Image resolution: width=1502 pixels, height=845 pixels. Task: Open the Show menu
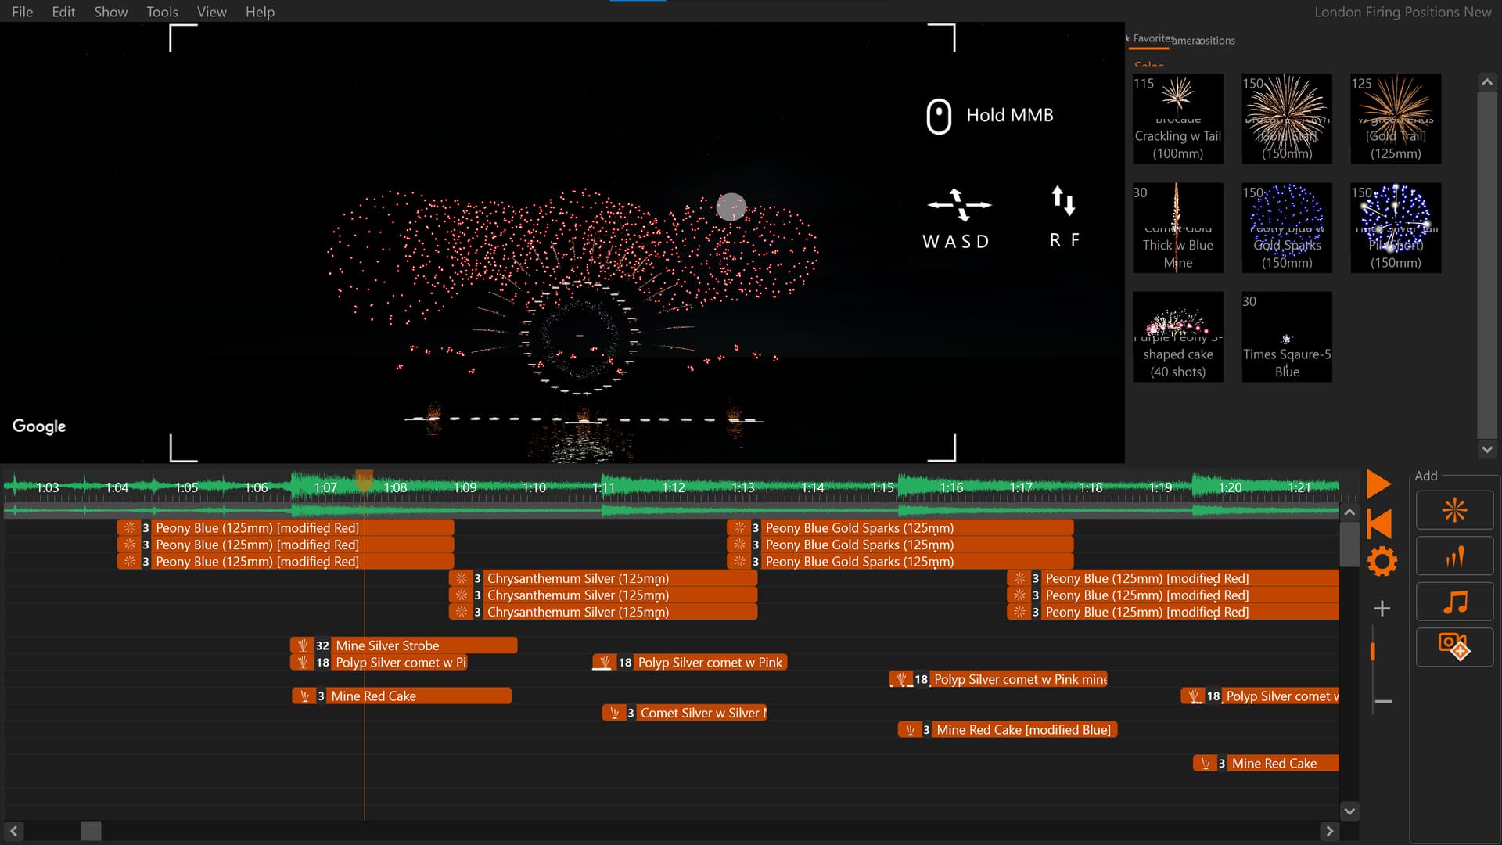110,12
